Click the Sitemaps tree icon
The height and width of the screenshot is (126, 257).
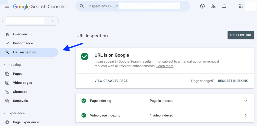point(7,92)
